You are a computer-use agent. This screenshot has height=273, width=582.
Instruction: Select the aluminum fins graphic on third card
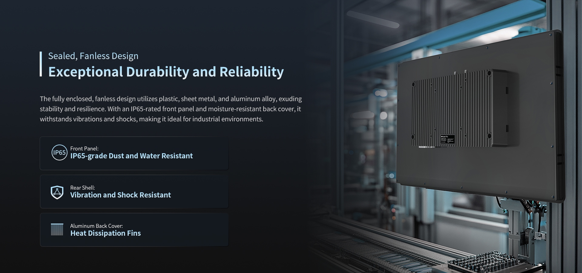(x=56, y=230)
